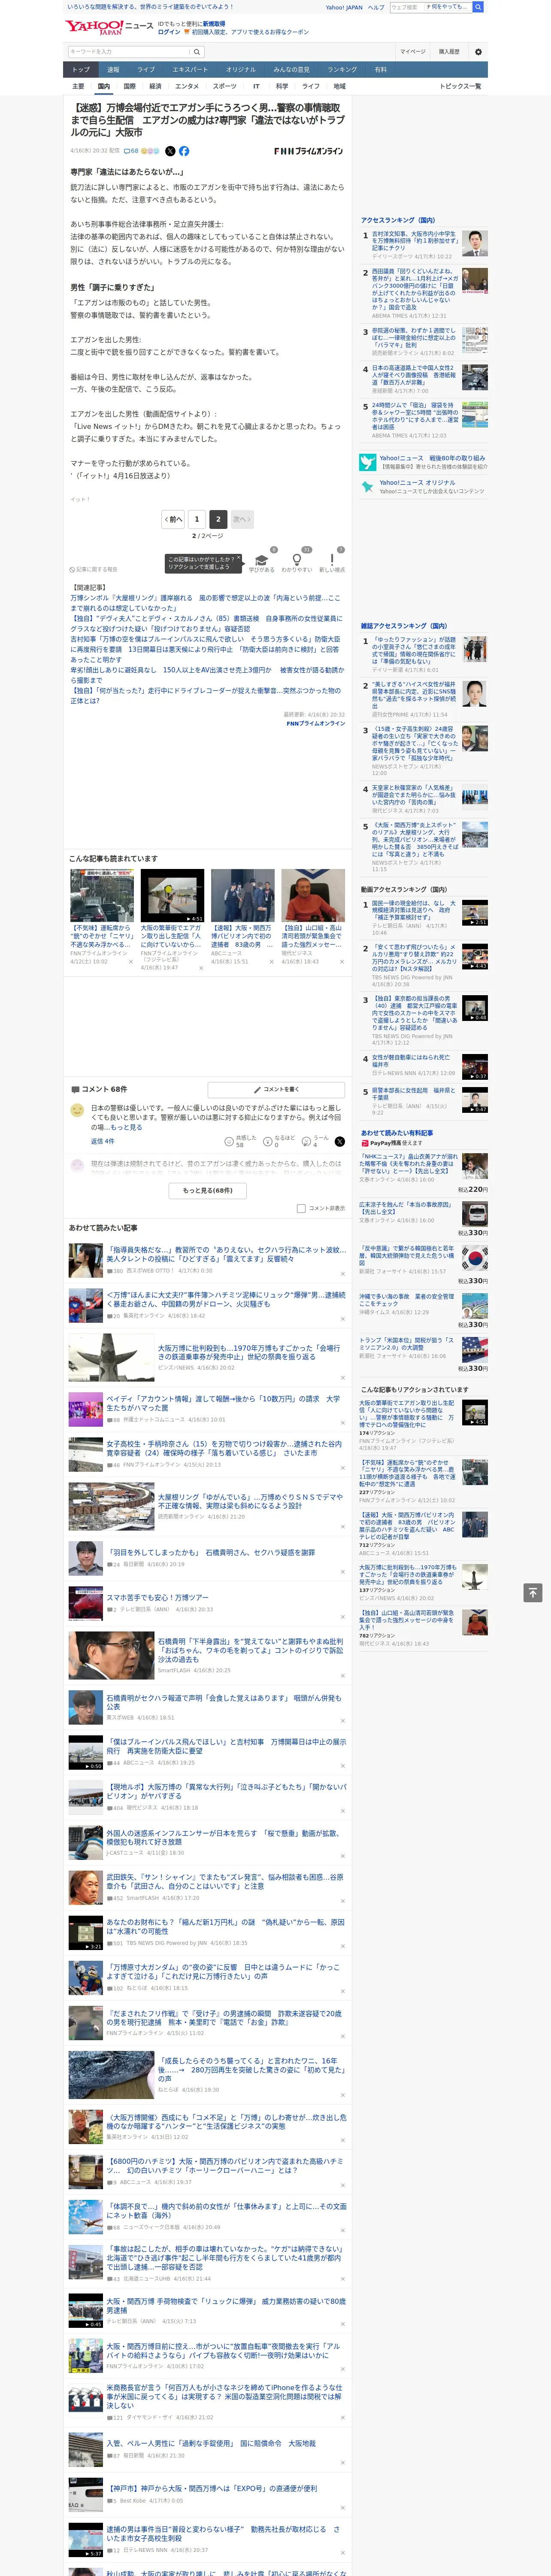Open the スマホ苦手でも安心!万博ツアー article

[x=158, y=1598]
